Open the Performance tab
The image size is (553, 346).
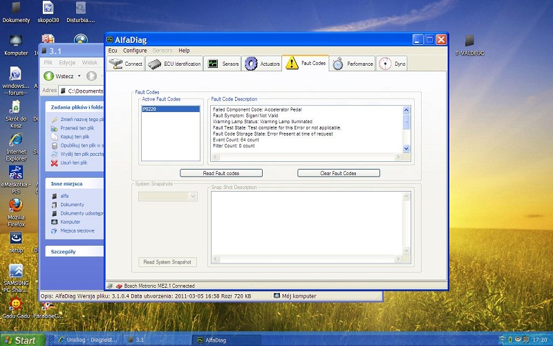point(353,64)
